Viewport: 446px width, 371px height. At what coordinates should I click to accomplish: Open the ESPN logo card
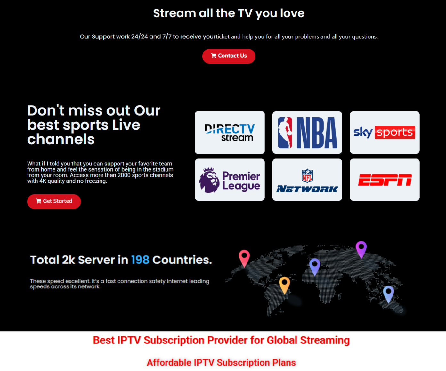tap(385, 180)
